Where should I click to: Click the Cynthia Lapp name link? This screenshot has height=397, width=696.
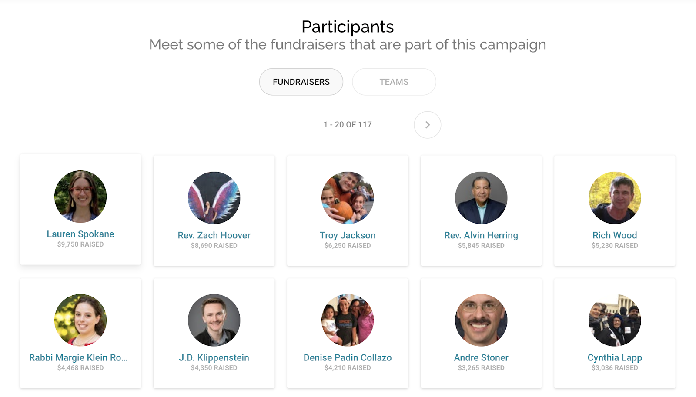tap(615, 357)
